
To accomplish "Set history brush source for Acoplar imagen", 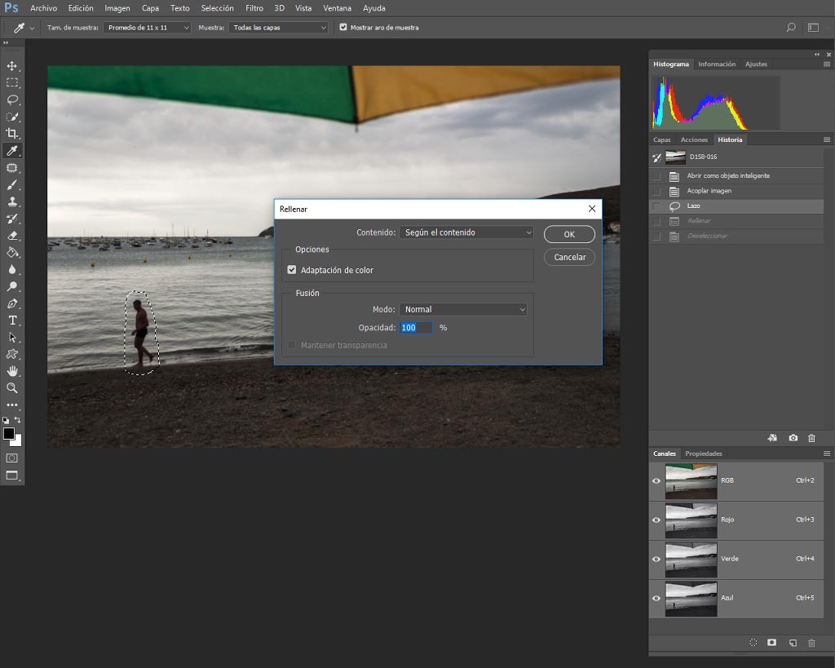I will [656, 191].
